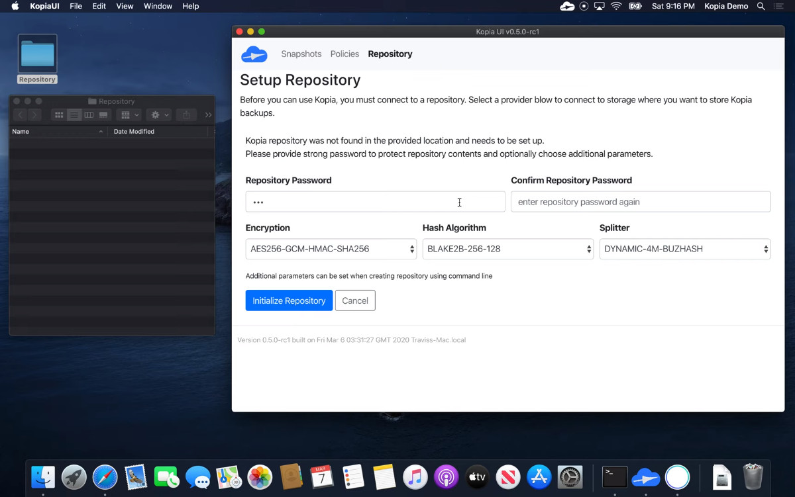Sort Finder list by Name column

[58, 132]
